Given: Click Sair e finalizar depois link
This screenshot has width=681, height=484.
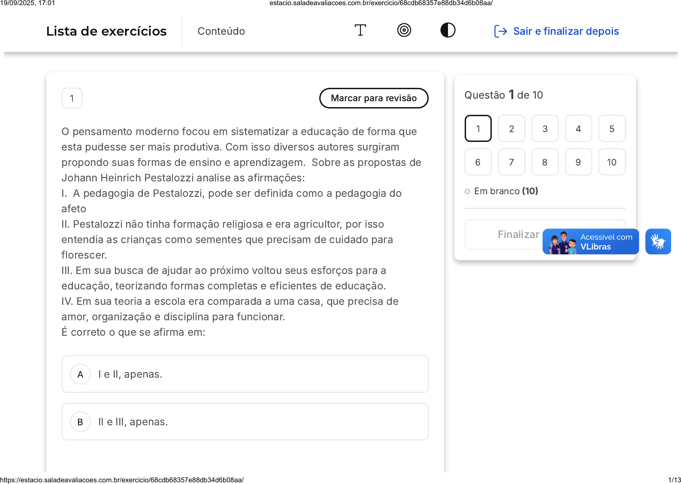Looking at the screenshot, I should point(566,31).
